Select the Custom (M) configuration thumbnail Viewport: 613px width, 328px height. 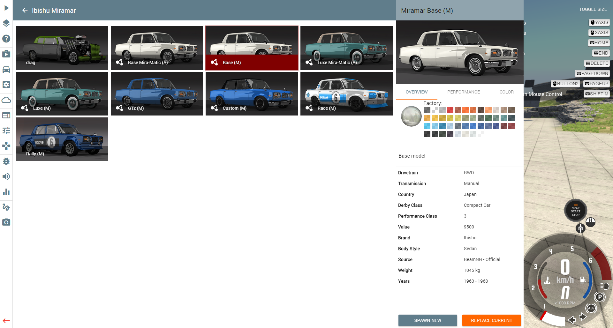(x=252, y=93)
